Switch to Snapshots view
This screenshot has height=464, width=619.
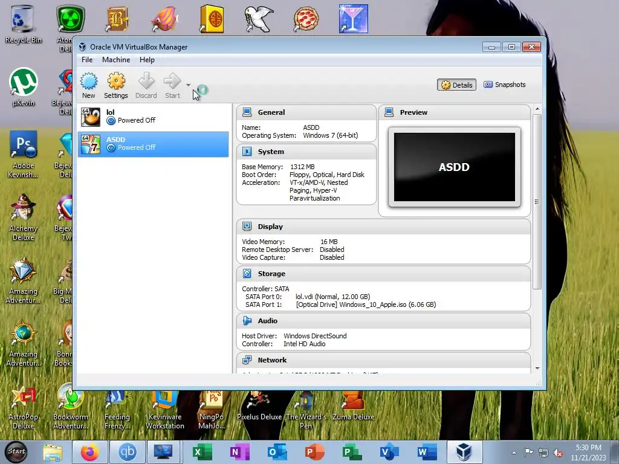pos(505,85)
